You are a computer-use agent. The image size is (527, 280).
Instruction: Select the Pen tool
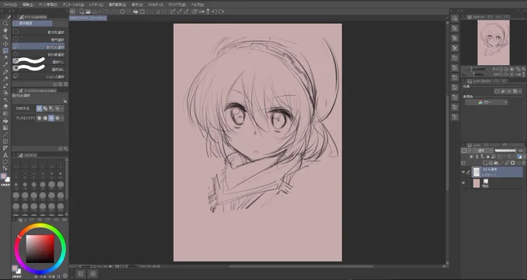pyautogui.click(x=5, y=72)
